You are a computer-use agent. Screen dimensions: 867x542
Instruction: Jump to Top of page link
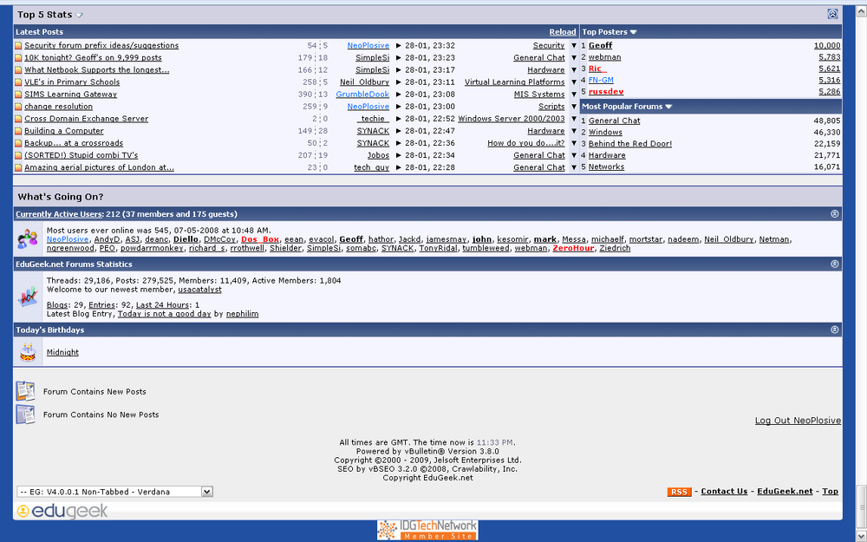tap(830, 491)
